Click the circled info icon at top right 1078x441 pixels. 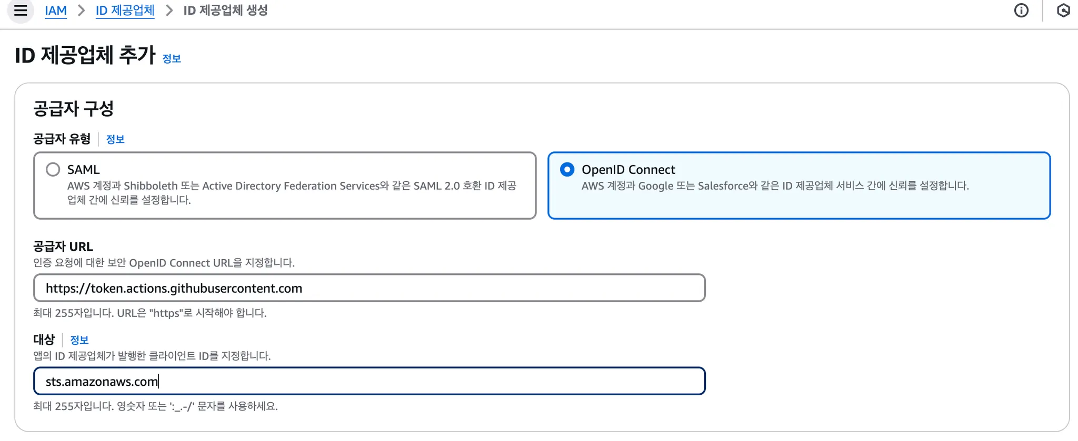point(1021,11)
